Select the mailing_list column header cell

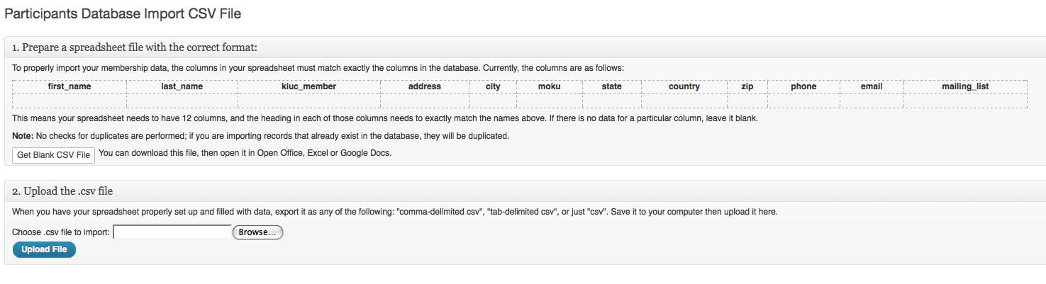click(965, 86)
